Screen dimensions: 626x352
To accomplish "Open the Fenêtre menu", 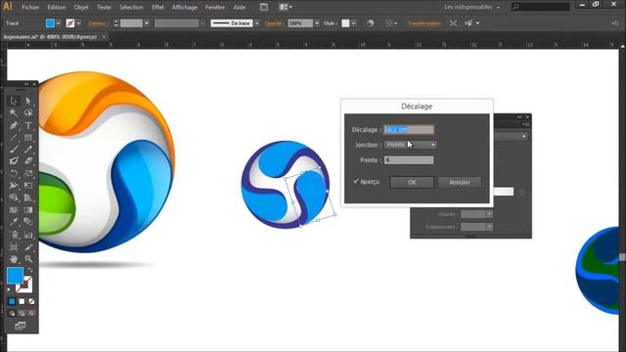I will [215, 7].
